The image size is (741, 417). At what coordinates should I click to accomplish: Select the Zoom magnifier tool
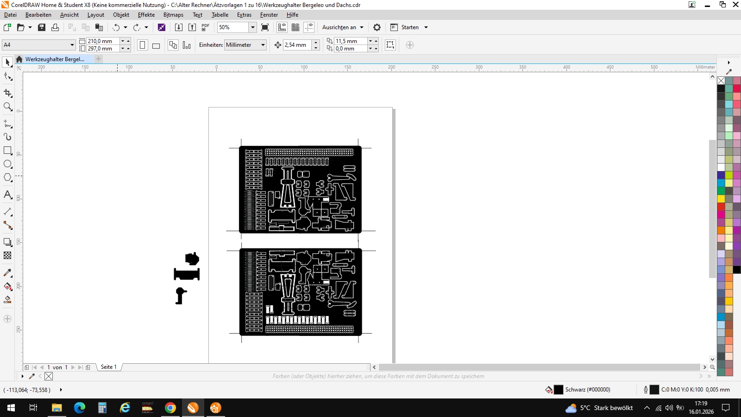click(x=7, y=107)
